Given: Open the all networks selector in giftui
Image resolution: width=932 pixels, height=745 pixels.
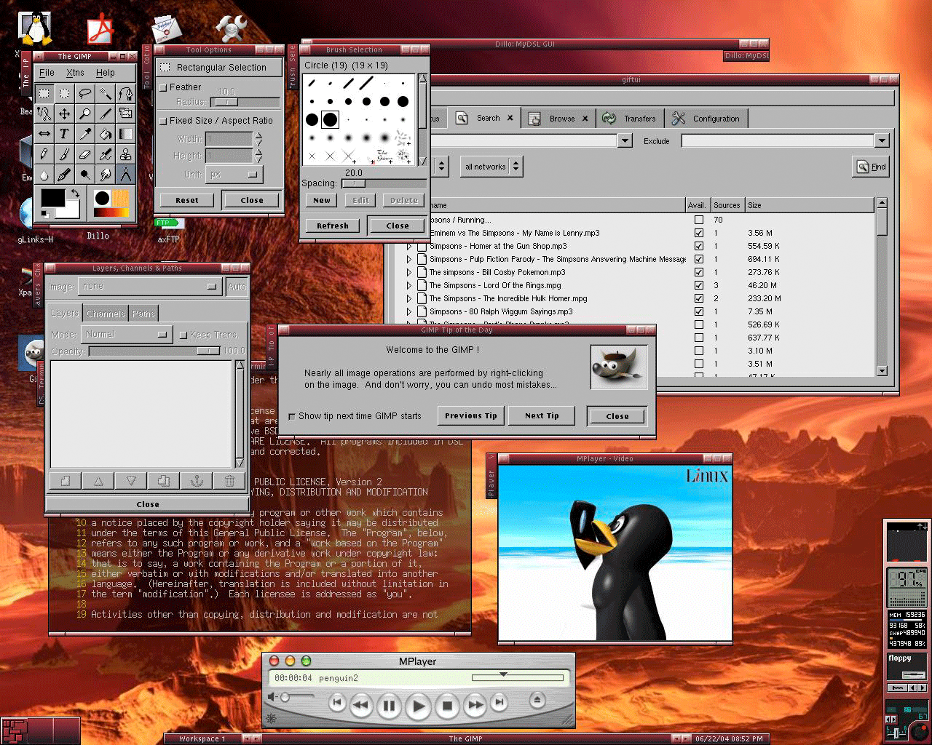Looking at the screenshot, I should 491,167.
